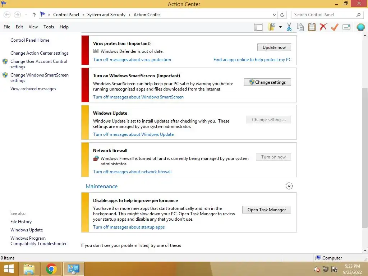Click Update now for virus protection
The height and width of the screenshot is (276, 368).
274,47
